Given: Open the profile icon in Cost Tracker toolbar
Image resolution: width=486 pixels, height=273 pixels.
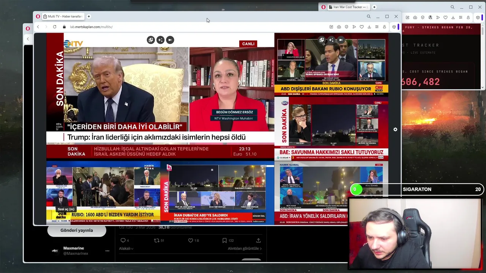Looking at the screenshot, I should point(468,17).
